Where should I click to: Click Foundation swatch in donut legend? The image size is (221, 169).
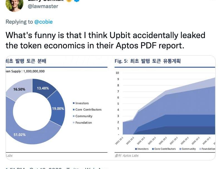tap(73, 123)
